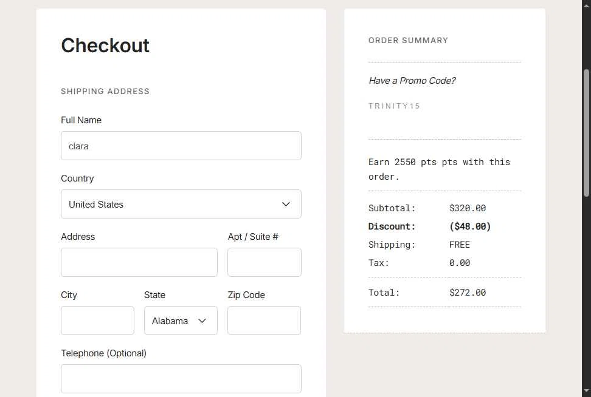Click the Have a Promo Code? text
591x397 pixels.
412,81
